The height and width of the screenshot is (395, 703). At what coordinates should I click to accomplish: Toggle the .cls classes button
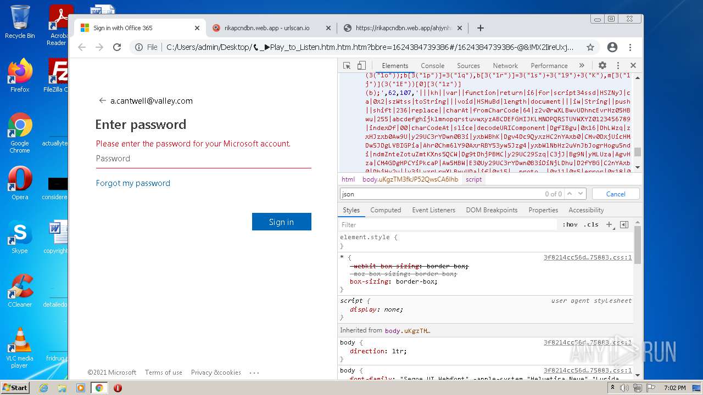tap(592, 224)
